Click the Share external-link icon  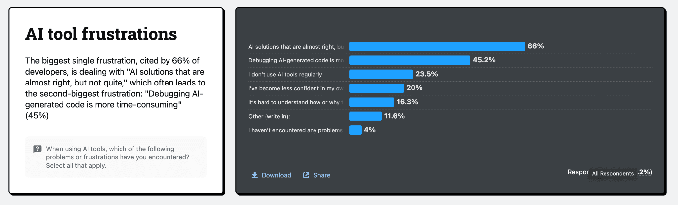306,175
